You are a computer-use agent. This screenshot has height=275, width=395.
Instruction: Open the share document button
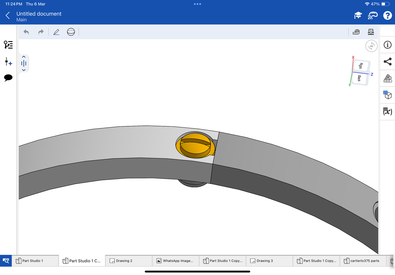(387, 62)
